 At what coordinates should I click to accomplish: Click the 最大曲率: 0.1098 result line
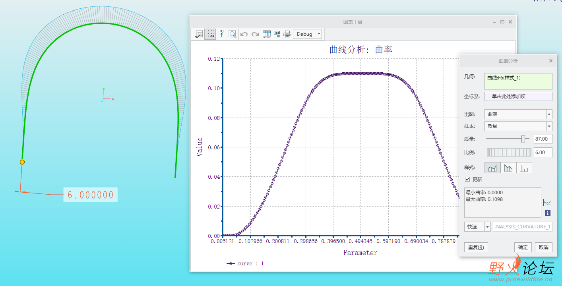pos(484,199)
